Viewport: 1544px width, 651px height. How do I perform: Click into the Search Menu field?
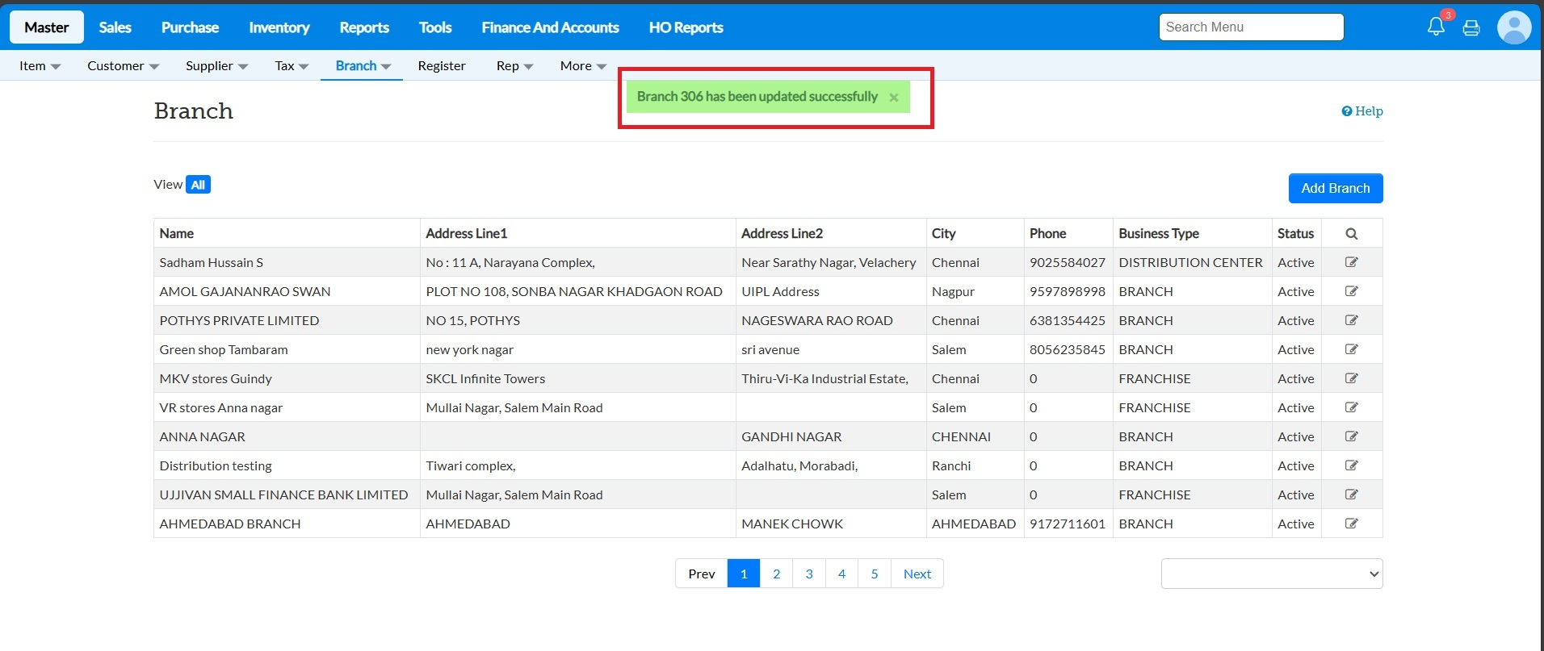tap(1250, 27)
